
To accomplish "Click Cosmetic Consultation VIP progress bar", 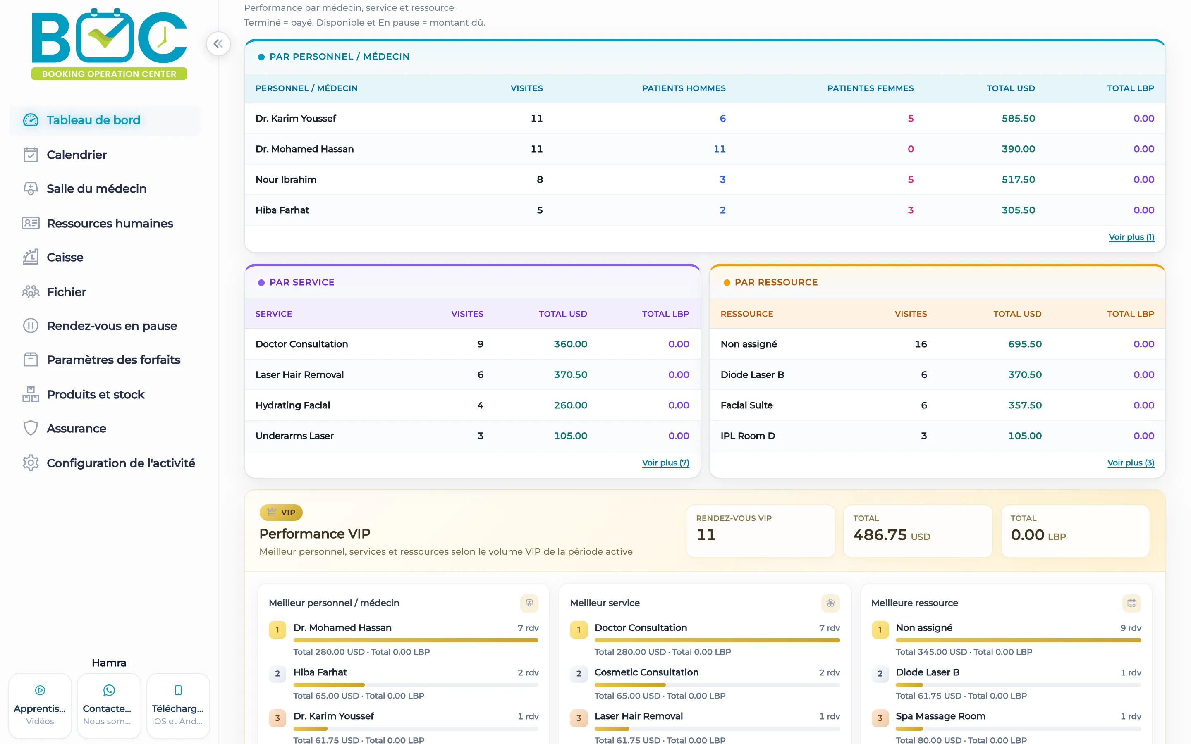I will pos(717,684).
